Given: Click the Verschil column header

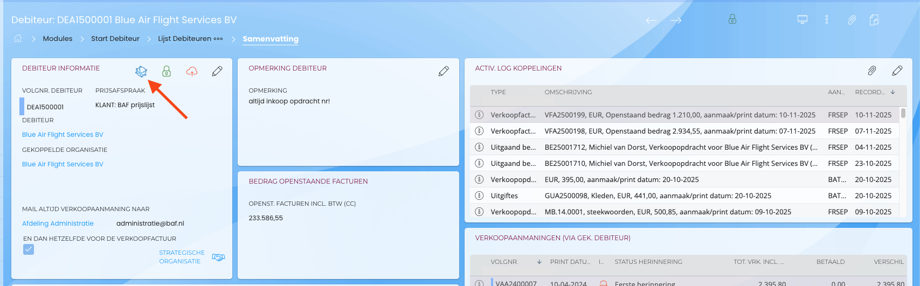Looking at the screenshot, I should pos(889,262).
